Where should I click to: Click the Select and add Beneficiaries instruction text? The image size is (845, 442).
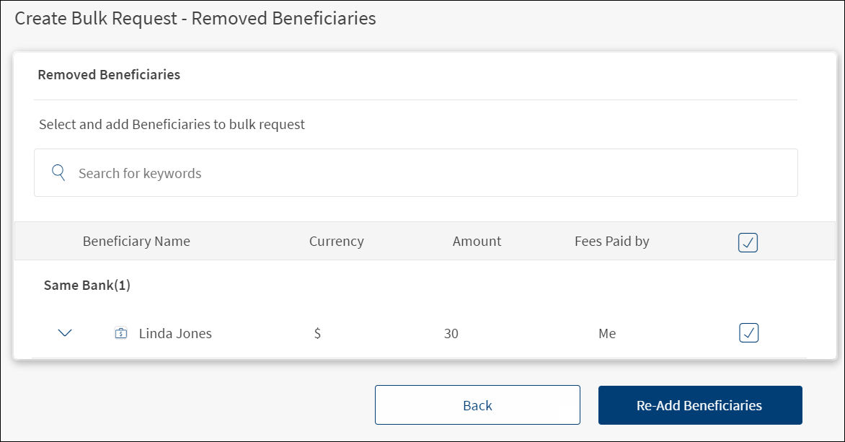coord(172,125)
